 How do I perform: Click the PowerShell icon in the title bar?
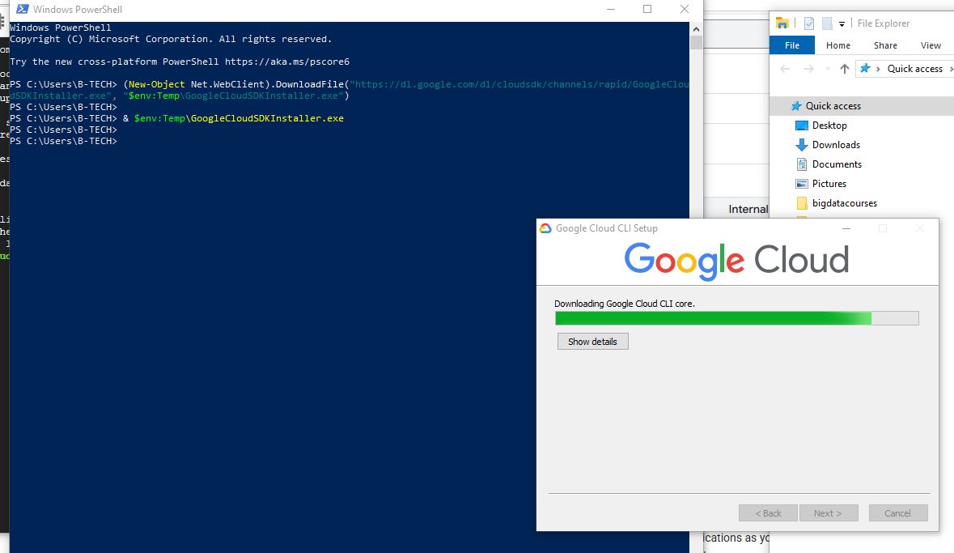click(x=22, y=9)
